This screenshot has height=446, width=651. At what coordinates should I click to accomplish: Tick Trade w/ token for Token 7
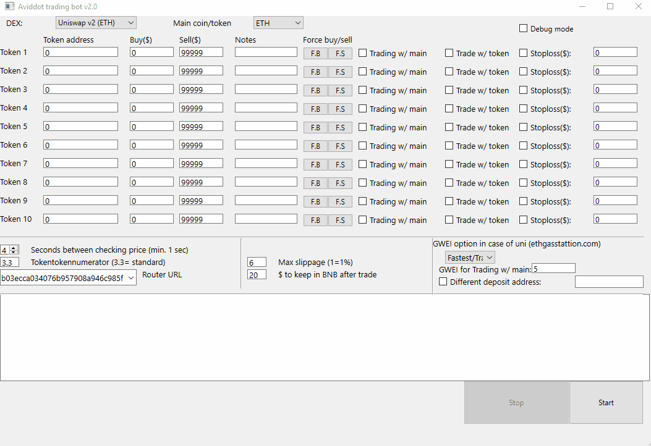pos(449,164)
